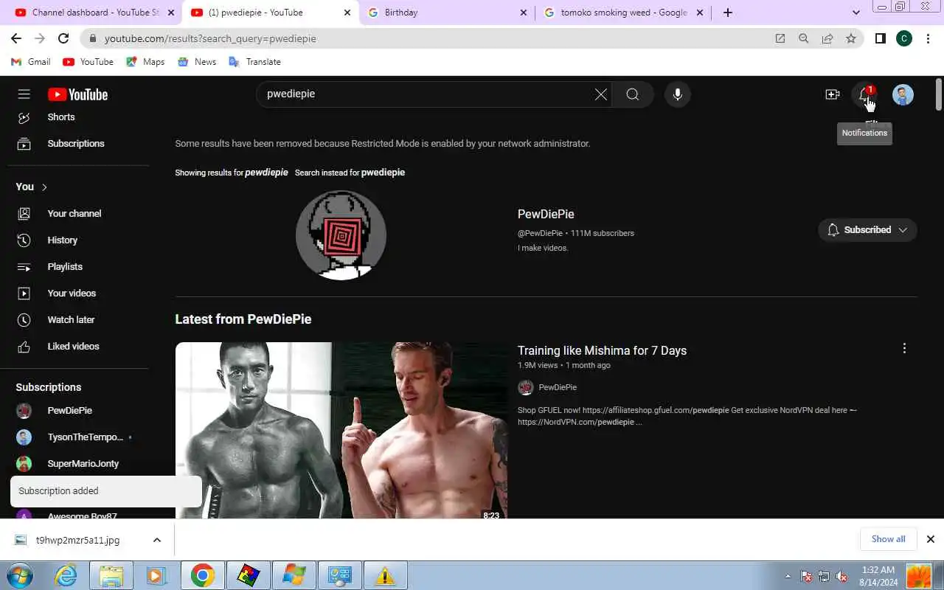Viewport: 944px width, 590px height.
Task: Reload the current page
Action: [x=63, y=38]
